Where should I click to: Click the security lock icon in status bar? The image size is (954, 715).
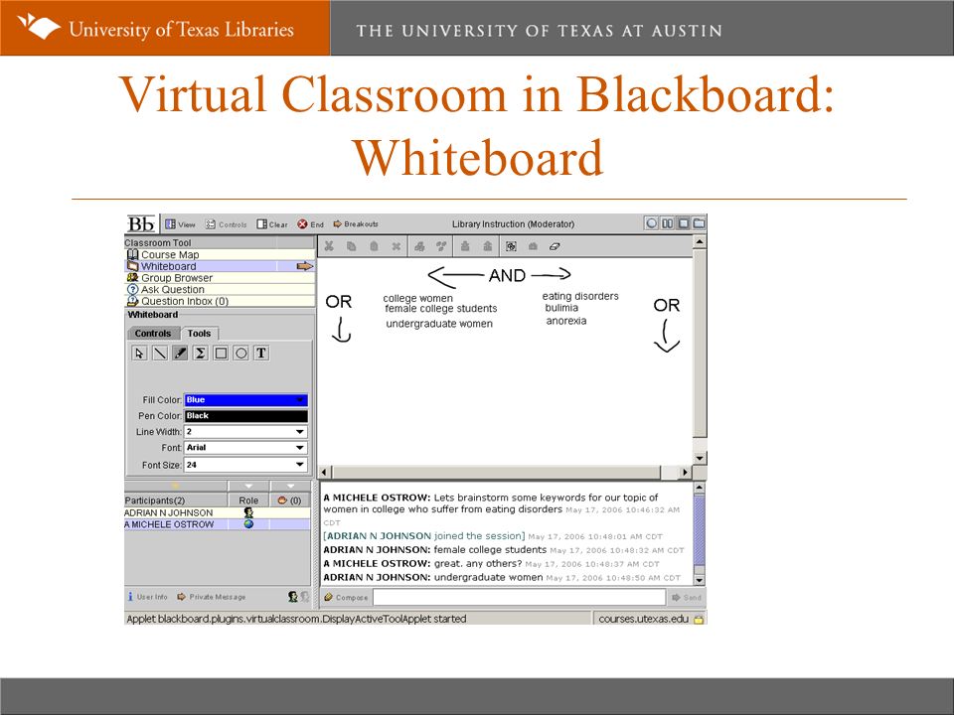coord(699,619)
